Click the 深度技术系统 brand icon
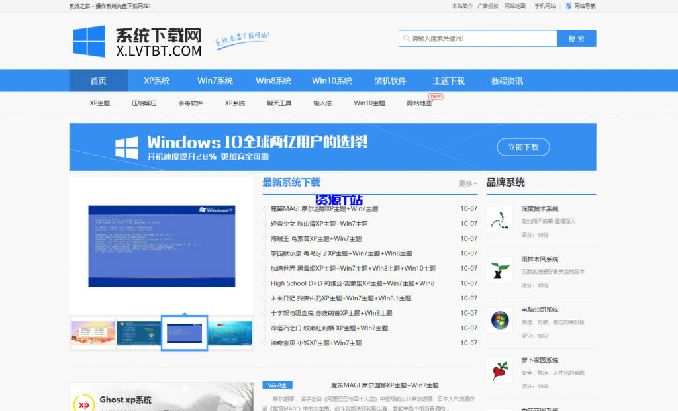The image size is (678, 411). (x=499, y=218)
